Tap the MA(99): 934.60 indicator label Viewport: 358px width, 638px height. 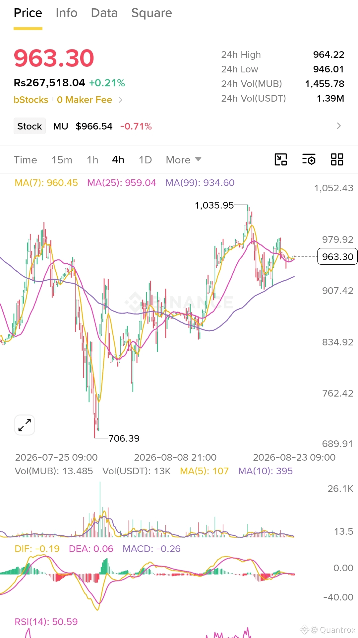[200, 183]
